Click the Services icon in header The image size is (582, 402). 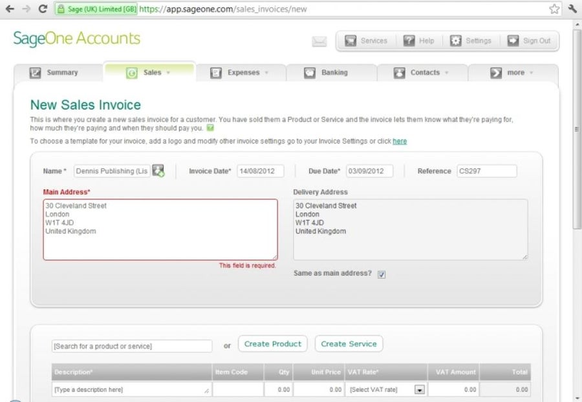coord(350,41)
